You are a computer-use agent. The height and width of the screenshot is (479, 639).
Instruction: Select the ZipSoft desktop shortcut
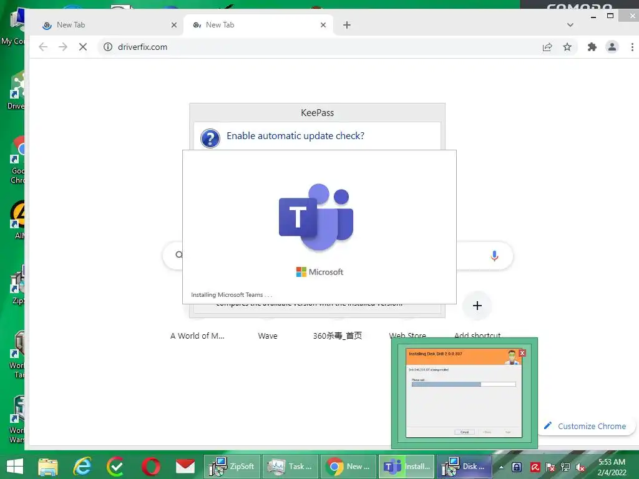pyautogui.click(x=17, y=284)
